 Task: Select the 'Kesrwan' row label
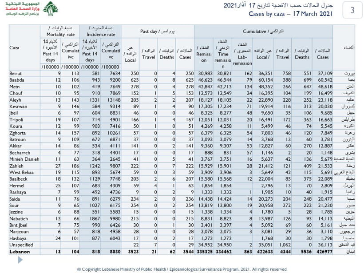(18, 107)
